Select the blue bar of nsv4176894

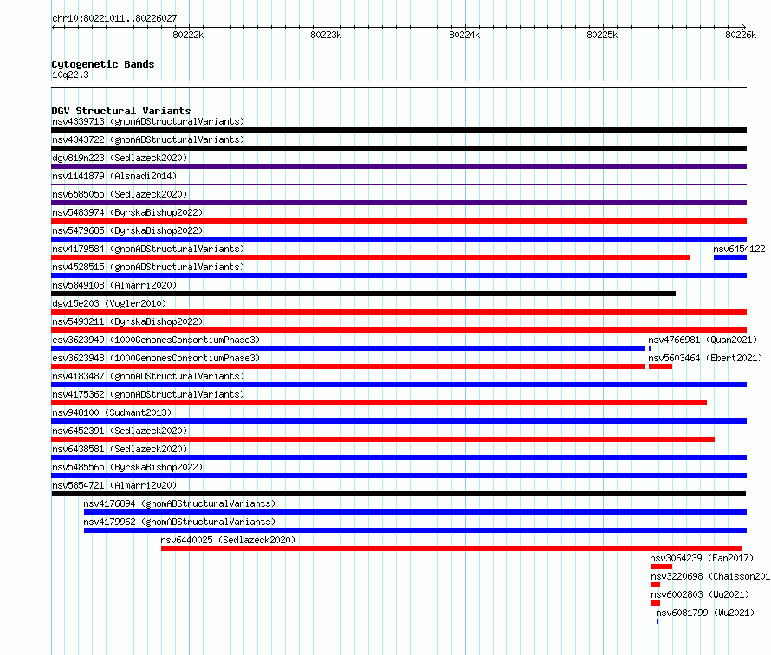click(x=416, y=512)
